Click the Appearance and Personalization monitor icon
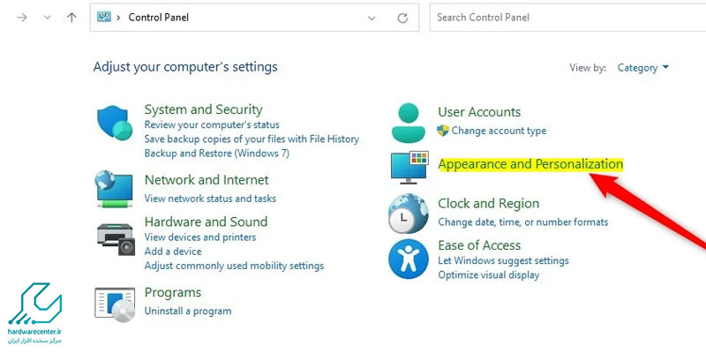The width and height of the screenshot is (706, 353). click(x=409, y=168)
